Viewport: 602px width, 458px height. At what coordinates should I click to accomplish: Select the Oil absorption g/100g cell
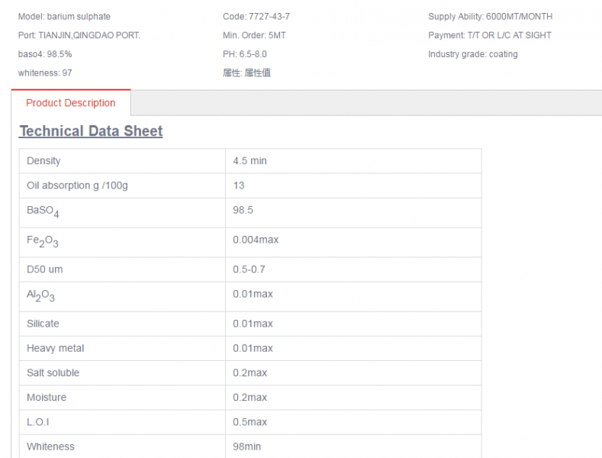122,185
